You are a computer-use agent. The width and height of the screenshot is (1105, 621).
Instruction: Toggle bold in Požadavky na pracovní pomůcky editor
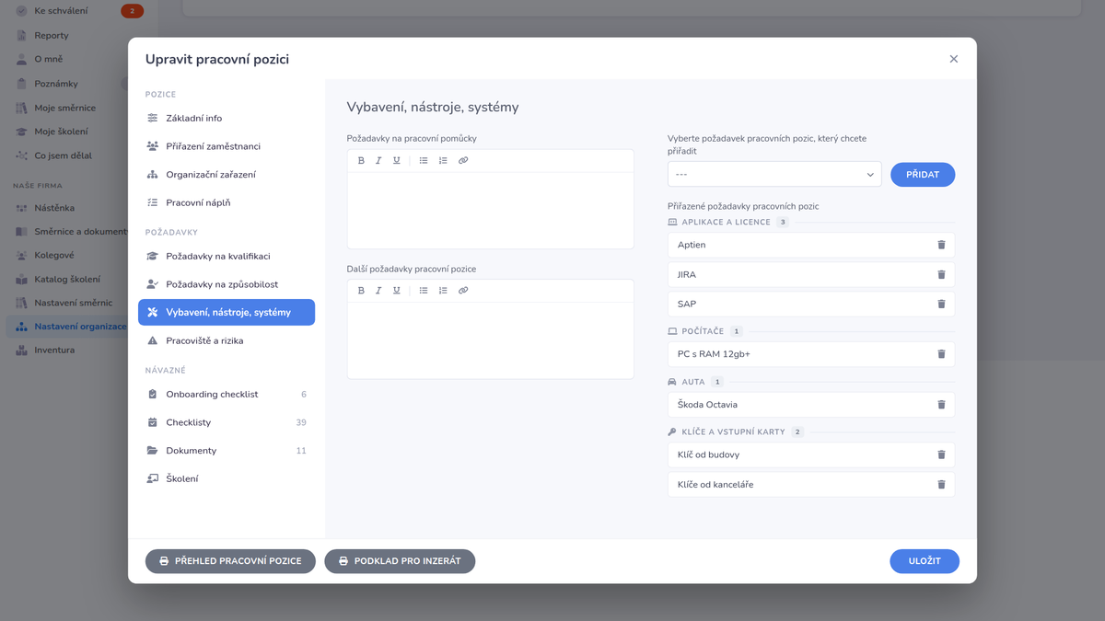coord(361,161)
